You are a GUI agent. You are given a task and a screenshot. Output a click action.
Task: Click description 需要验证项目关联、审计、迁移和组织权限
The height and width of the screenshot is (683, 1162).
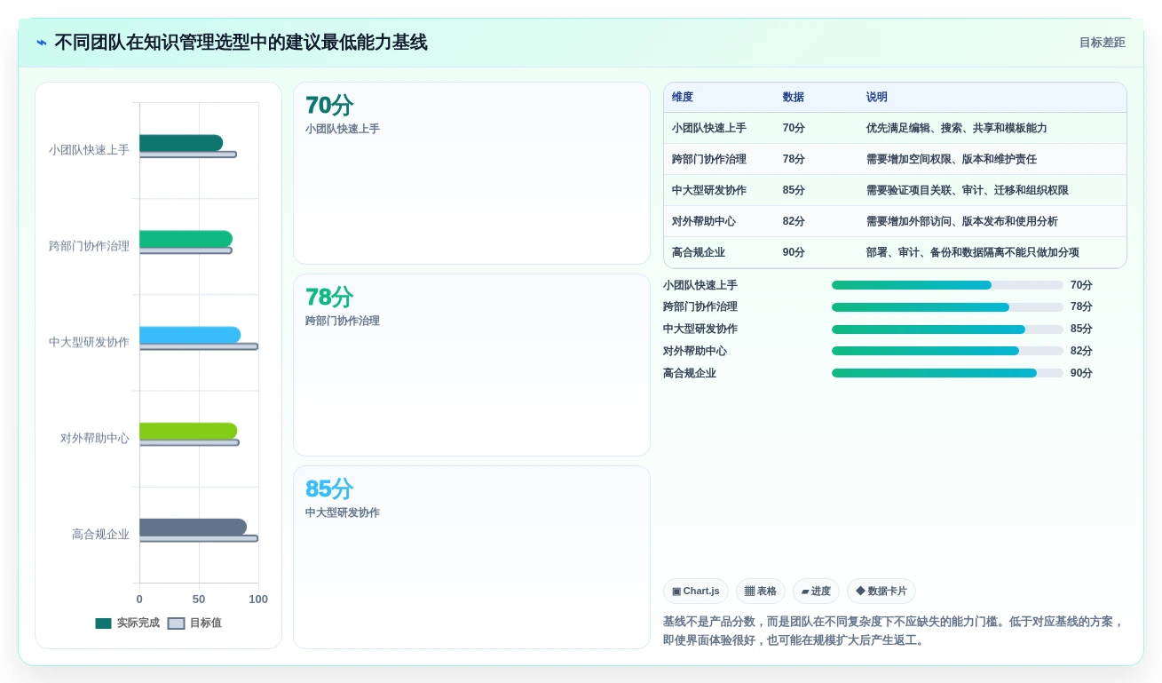[x=968, y=190]
